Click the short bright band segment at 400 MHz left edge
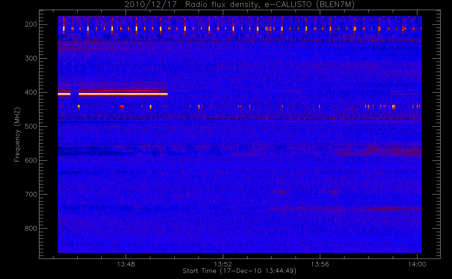Screen dimensions: 452x279 (x=64, y=94)
